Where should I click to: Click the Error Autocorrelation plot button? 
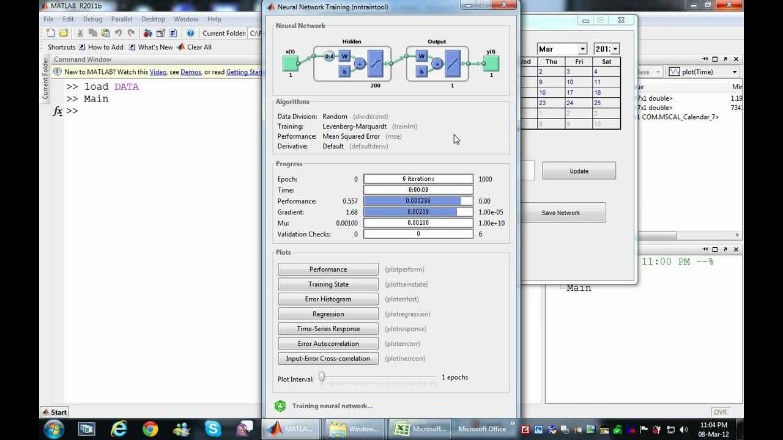[328, 343]
